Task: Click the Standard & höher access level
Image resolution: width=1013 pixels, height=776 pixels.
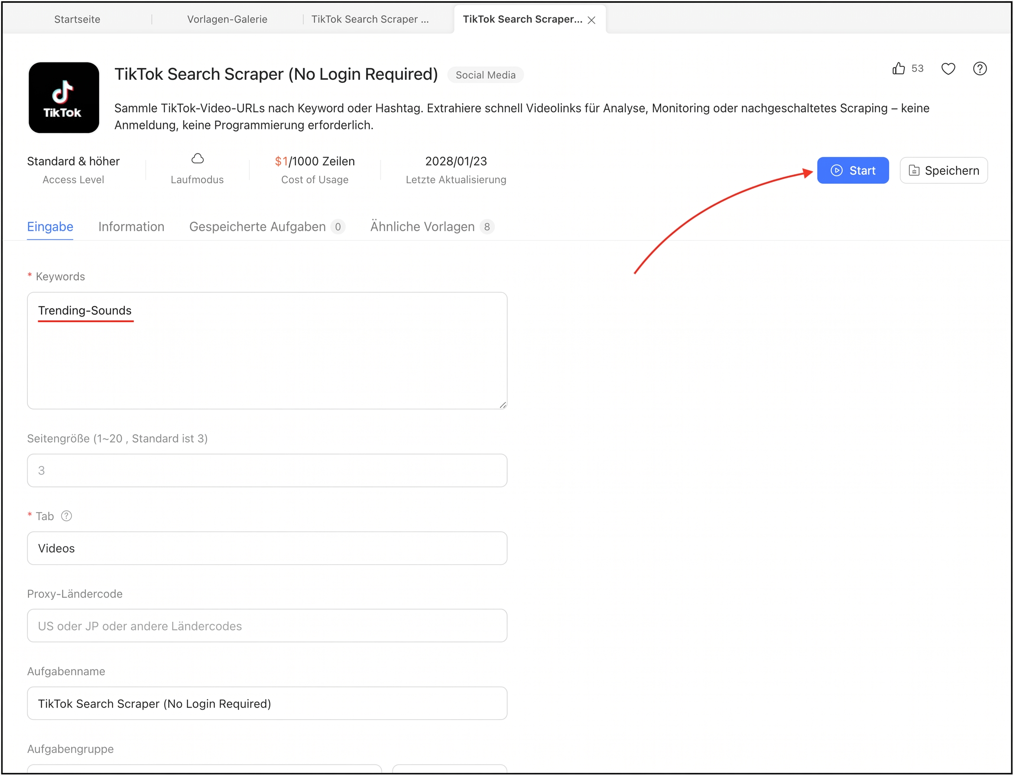Action: pos(73,161)
